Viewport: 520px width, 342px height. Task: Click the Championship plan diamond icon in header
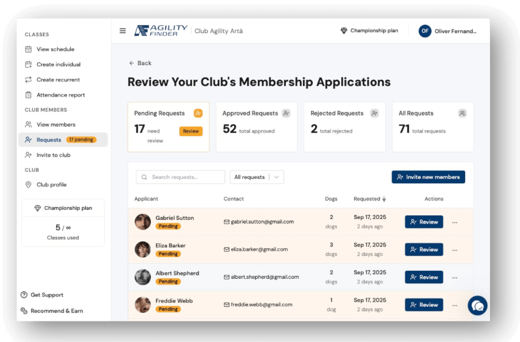tap(344, 30)
